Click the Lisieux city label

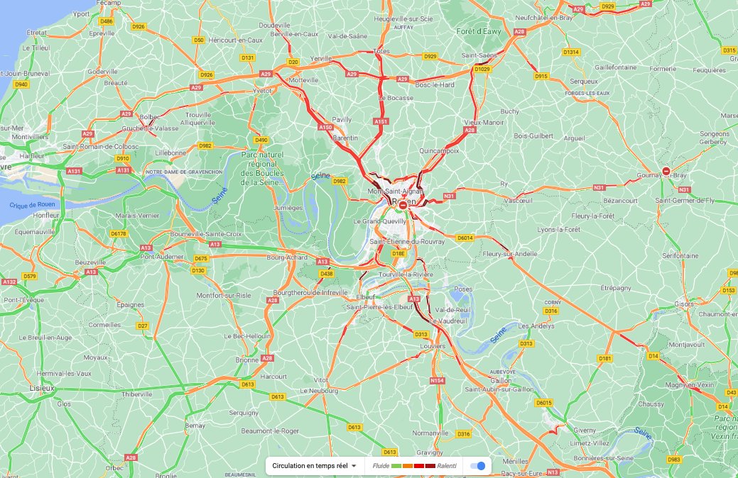click(x=42, y=388)
